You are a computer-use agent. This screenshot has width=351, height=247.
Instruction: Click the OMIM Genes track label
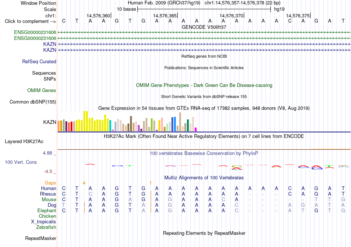tap(42, 91)
